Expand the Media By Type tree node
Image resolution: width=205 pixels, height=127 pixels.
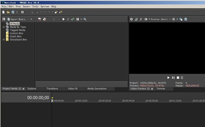[4, 27]
